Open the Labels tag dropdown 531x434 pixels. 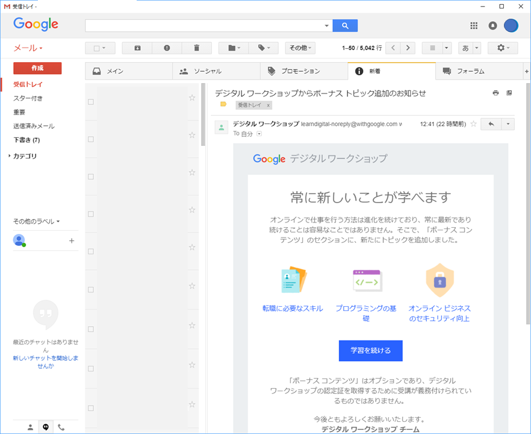coord(264,48)
